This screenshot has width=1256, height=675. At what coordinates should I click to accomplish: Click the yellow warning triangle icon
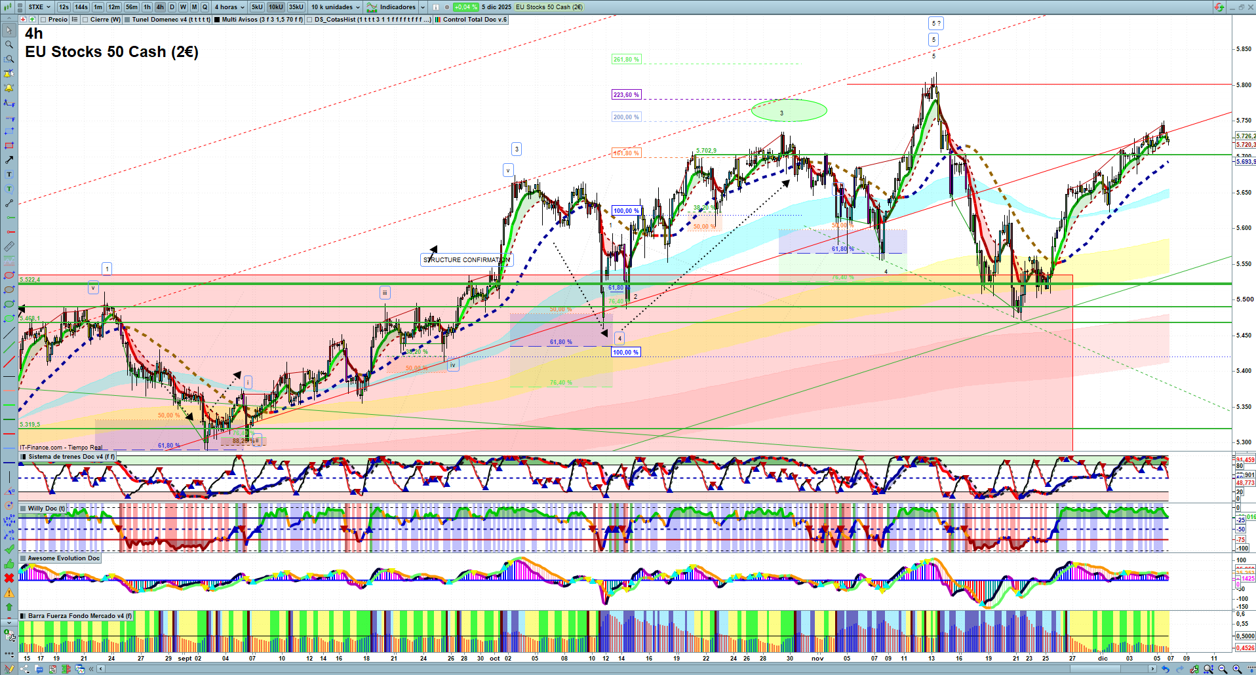(x=9, y=593)
